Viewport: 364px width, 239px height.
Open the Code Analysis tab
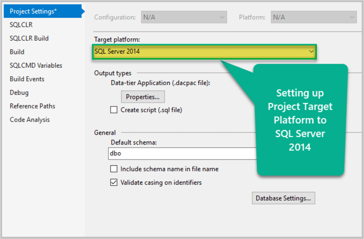(x=30, y=119)
